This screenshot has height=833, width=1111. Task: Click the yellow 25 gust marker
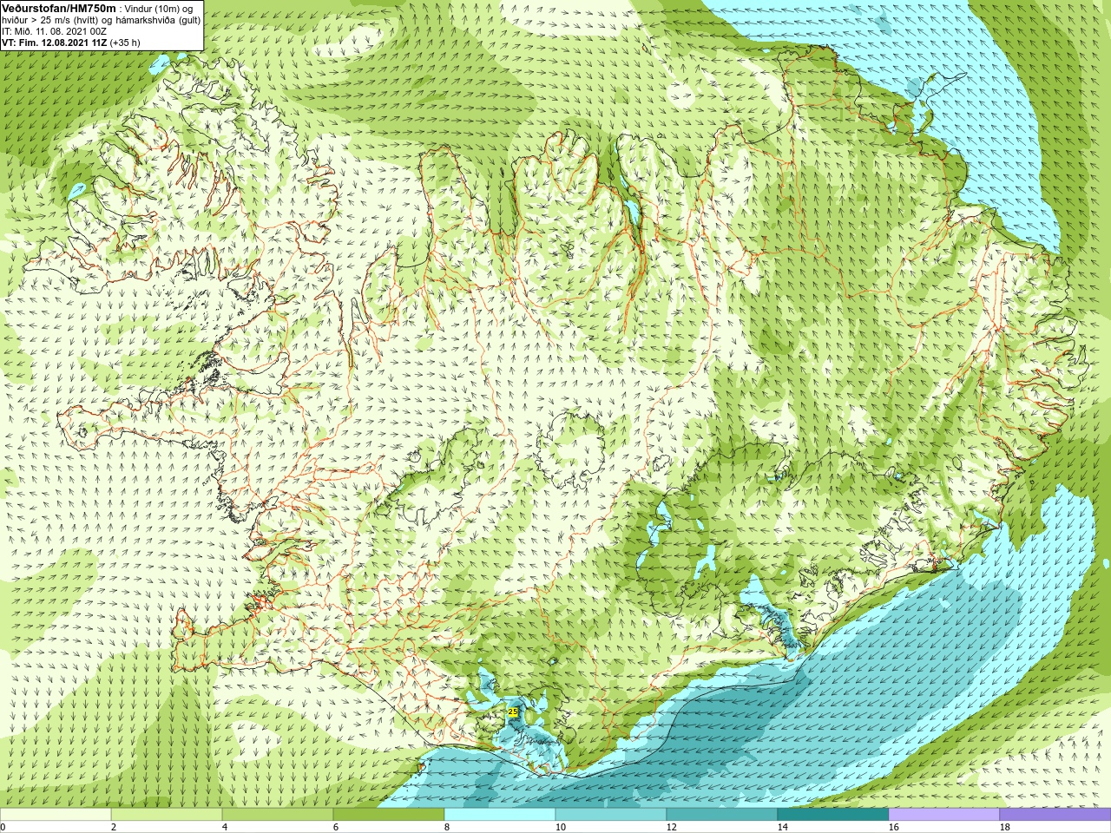[x=513, y=712]
